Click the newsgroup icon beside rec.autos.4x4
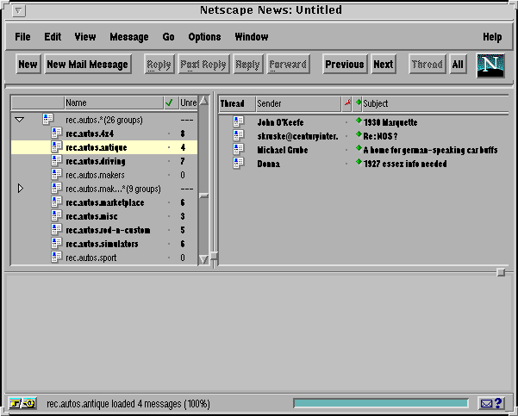The image size is (518, 416). click(x=57, y=133)
